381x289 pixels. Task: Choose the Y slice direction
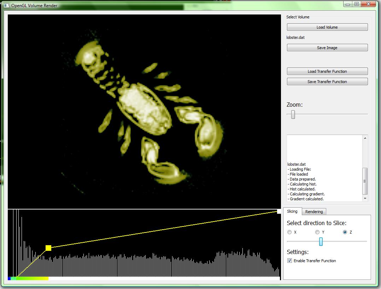[x=317, y=232]
